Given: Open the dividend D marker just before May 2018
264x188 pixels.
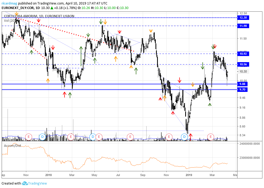Looking at the screenshot, I should pos(93,137).
